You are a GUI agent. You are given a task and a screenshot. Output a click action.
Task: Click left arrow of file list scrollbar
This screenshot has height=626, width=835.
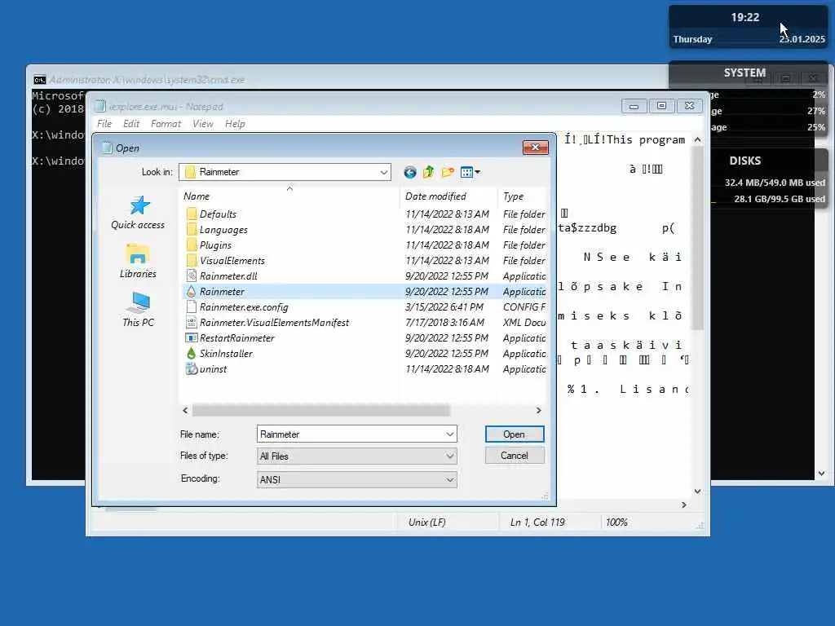point(185,411)
